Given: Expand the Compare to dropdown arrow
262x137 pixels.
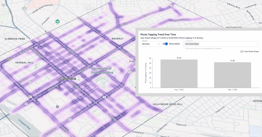Looking at the screenshot, I should (256, 44).
